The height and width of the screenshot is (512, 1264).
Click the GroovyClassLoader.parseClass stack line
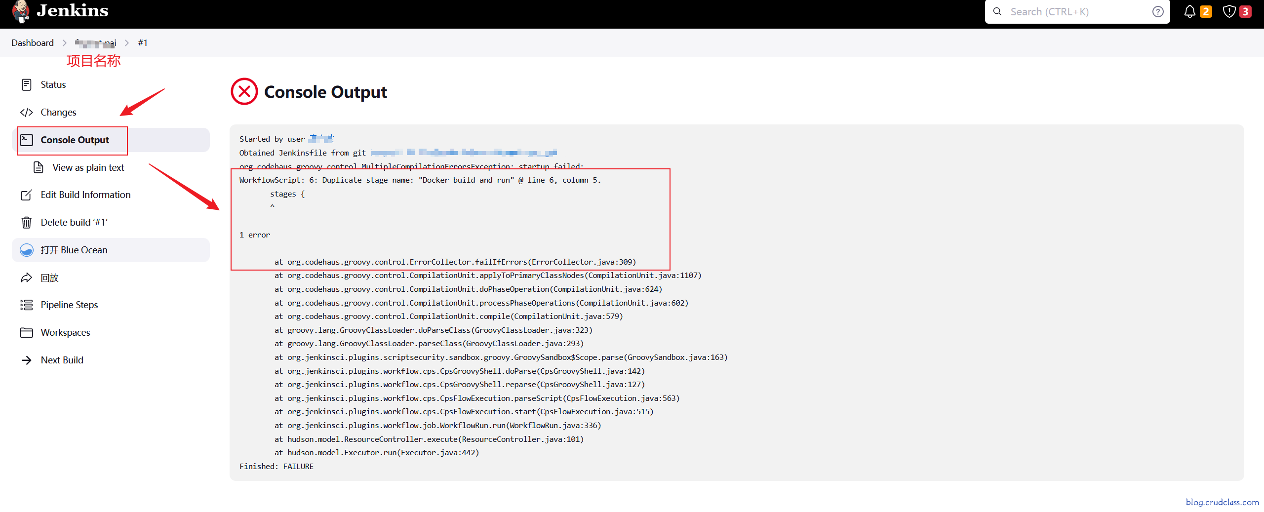pyautogui.click(x=429, y=344)
